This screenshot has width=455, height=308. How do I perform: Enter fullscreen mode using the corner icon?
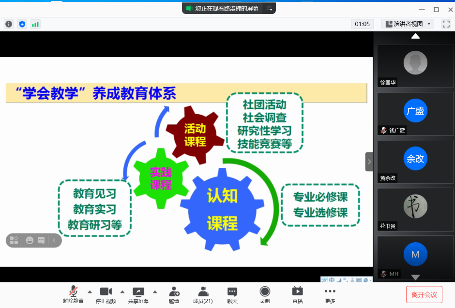446,24
